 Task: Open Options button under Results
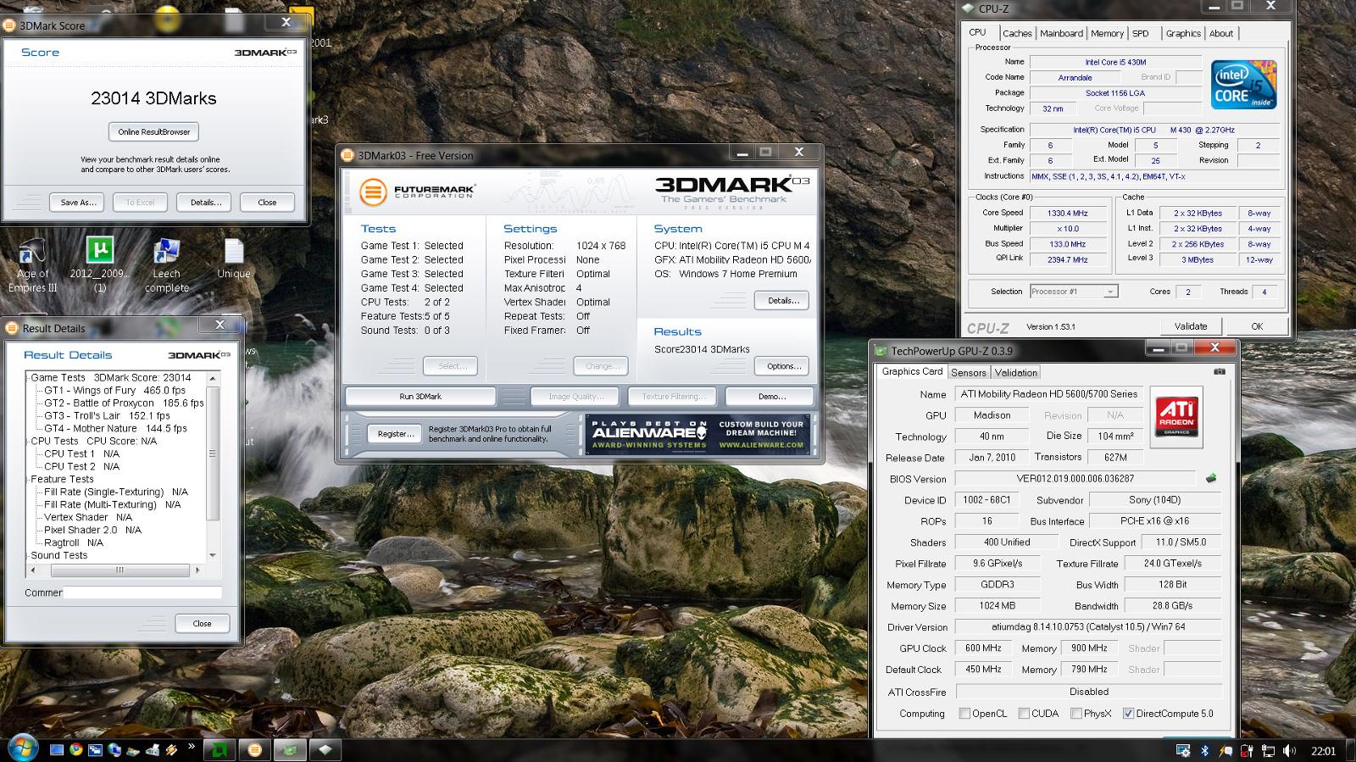tap(782, 366)
